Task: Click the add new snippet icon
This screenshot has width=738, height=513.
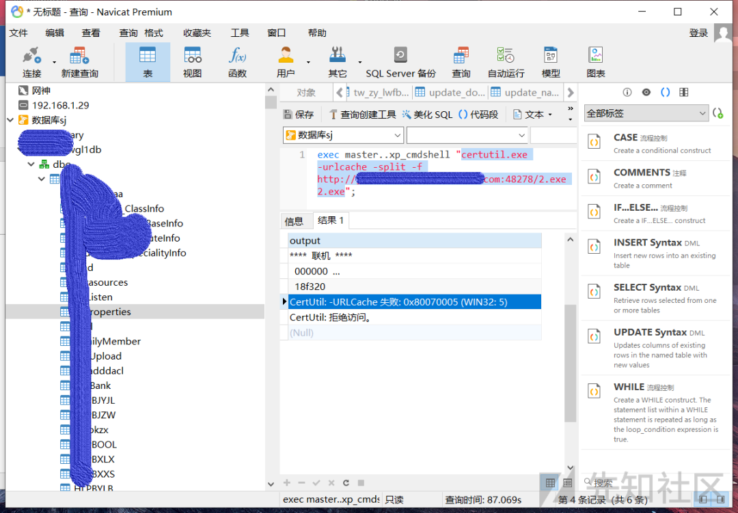Action: [717, 113]
